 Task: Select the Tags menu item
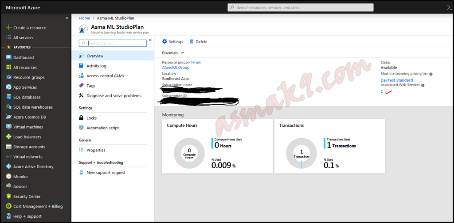[113, 86]
